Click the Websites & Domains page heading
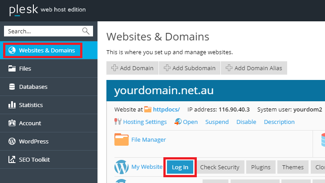 pos(158,37)
